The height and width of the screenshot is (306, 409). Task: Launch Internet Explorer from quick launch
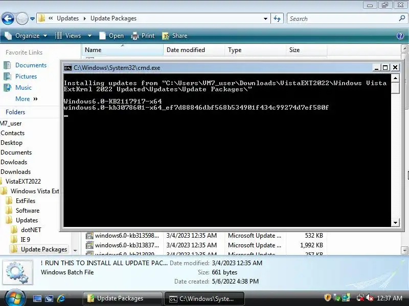pos(61,298)
